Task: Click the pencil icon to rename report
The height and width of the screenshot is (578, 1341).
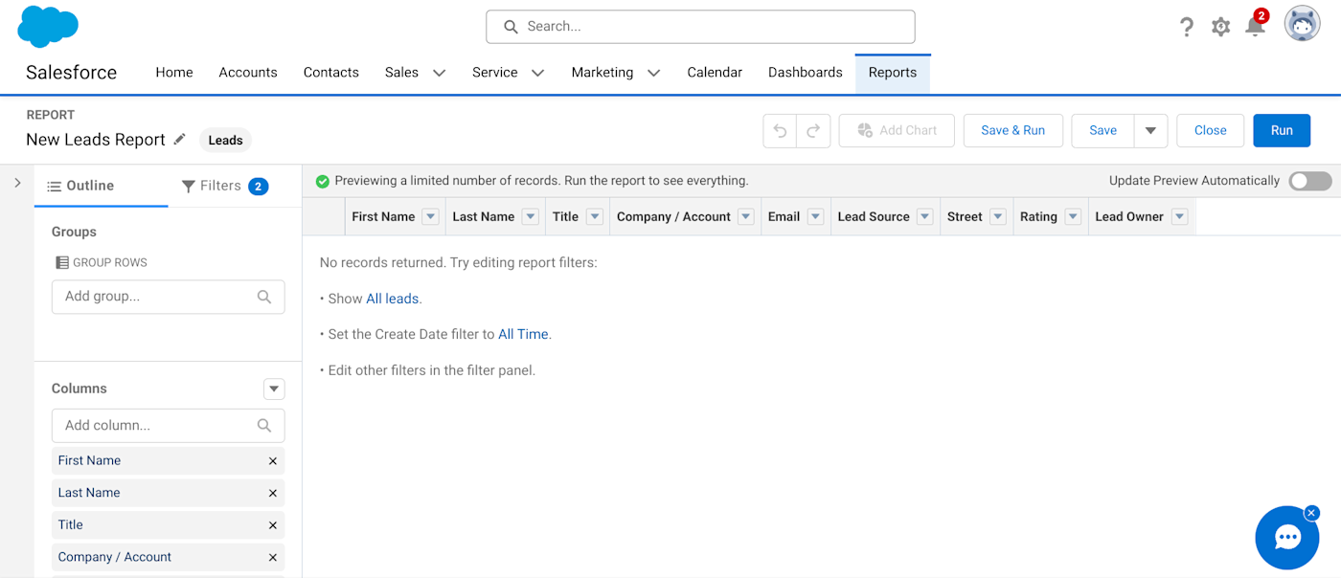Action: pyautogui.click(x=179, y=139)
